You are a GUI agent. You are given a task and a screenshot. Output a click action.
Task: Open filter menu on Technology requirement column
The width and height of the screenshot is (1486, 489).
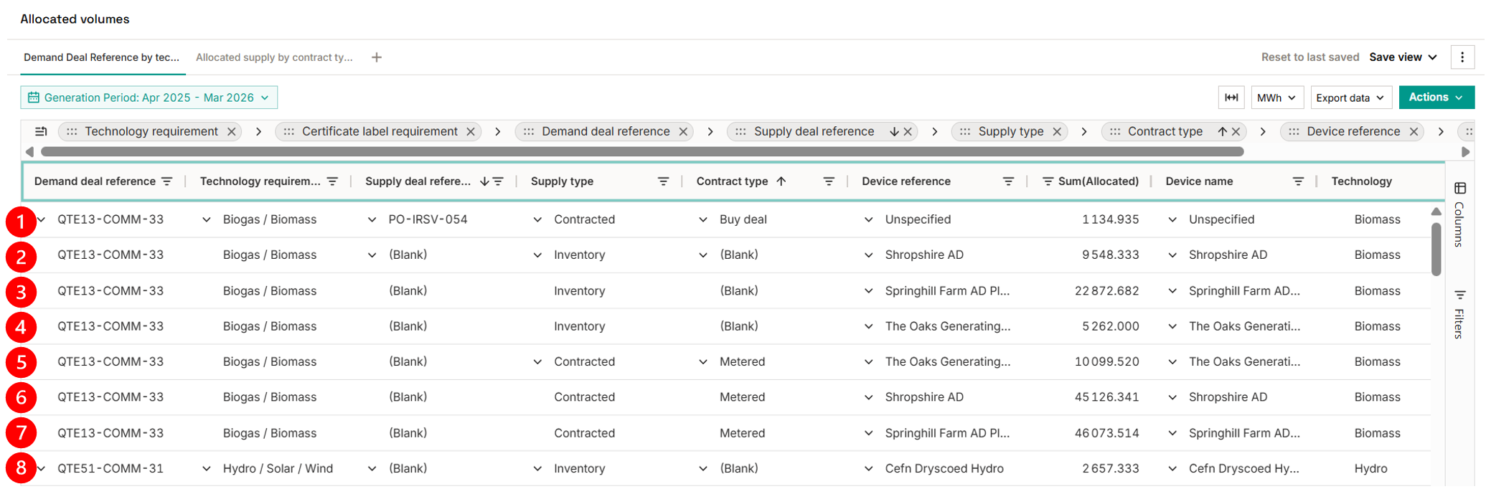[332, 181]
